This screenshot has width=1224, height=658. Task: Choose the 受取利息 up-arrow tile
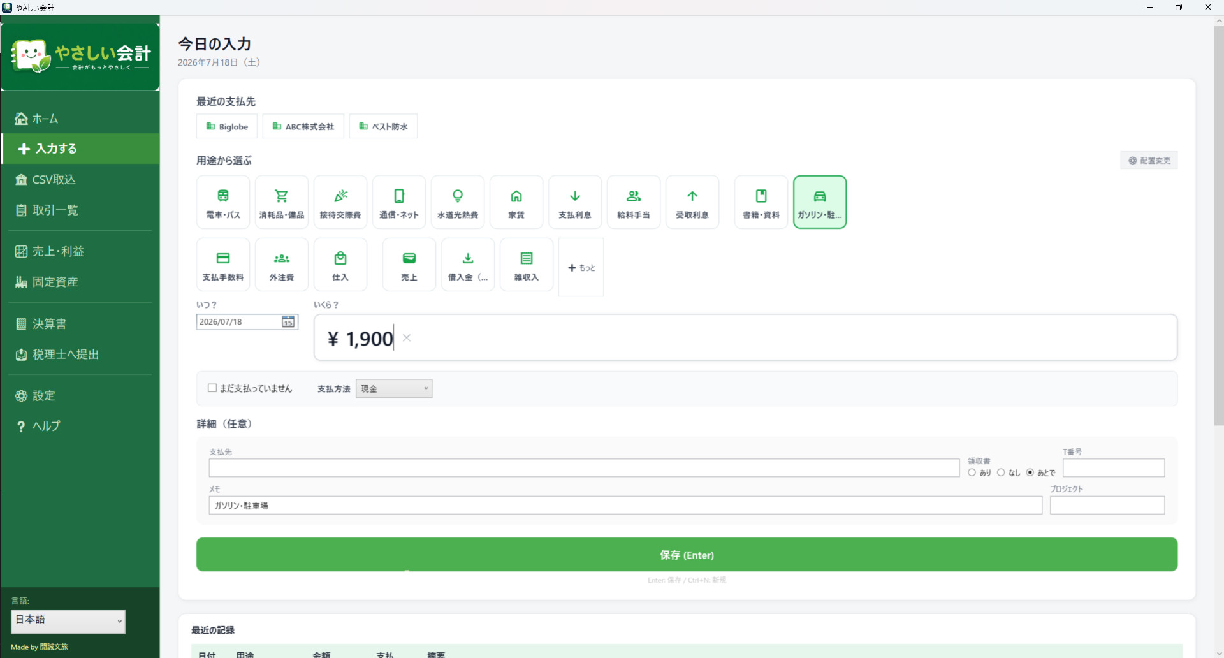[x=692, y=202]
